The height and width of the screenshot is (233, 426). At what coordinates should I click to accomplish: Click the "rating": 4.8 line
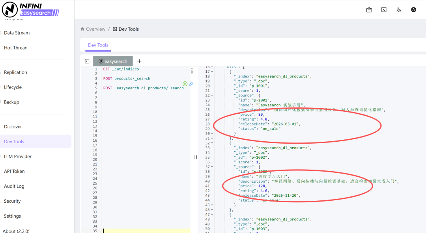click(x=254, y=119)
